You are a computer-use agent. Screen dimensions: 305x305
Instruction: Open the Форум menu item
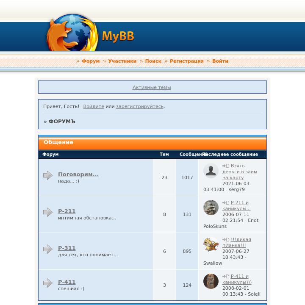(91, 61)
